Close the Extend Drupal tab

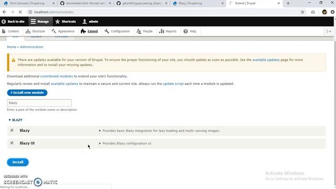tap(279, 3)
